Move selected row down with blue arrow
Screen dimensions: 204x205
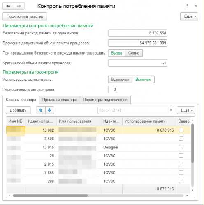[x=49, y=110]
